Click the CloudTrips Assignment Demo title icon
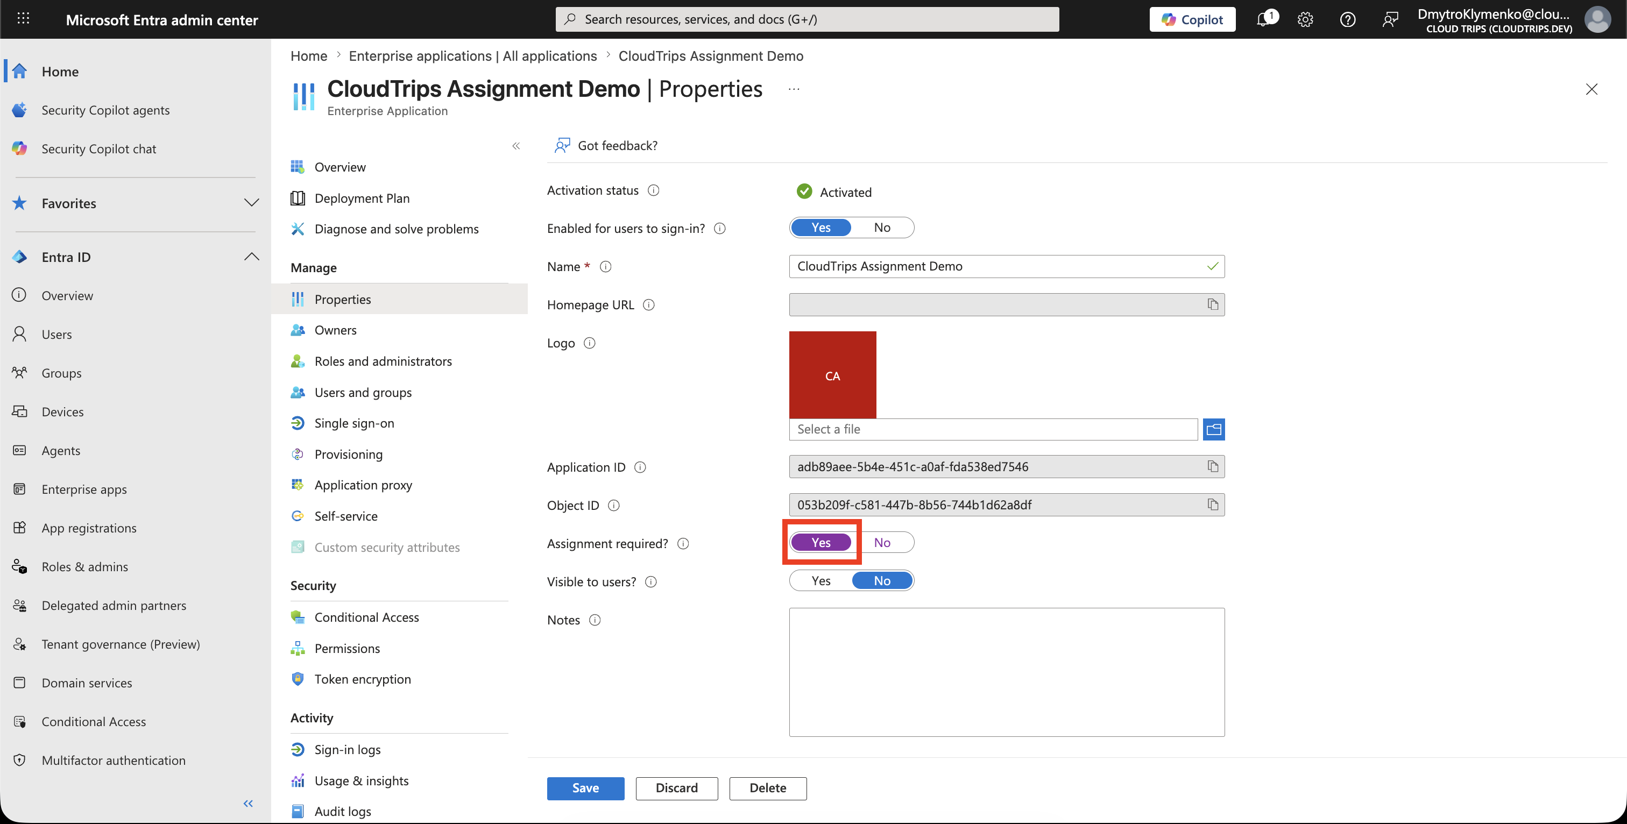 pos(304,97)
